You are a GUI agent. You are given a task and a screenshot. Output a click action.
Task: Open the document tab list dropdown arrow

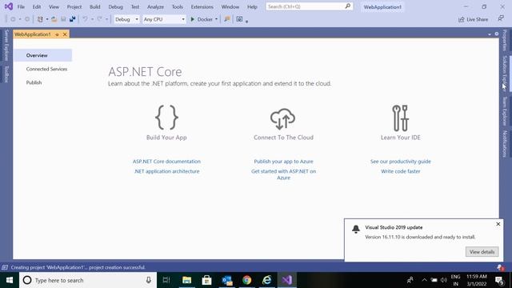click(490, 34)
